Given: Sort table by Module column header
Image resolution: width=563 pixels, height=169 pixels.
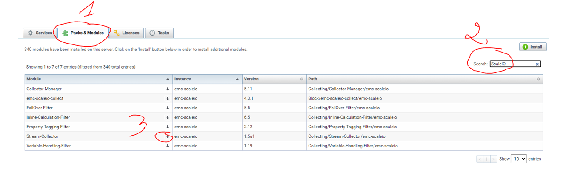Looking at the screenshot, I should [x=98, y=79].
